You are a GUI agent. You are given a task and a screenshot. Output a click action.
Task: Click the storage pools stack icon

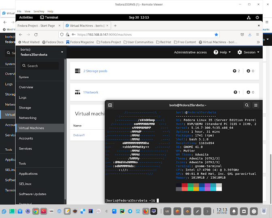(78, 71)
